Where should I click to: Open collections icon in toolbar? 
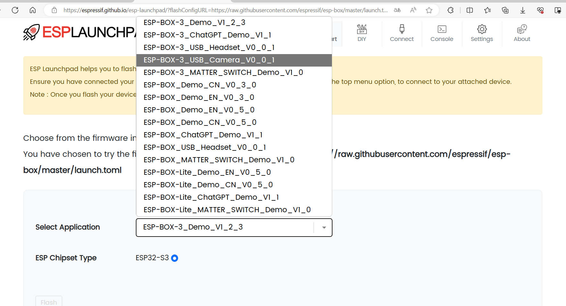tap(505, 10)
